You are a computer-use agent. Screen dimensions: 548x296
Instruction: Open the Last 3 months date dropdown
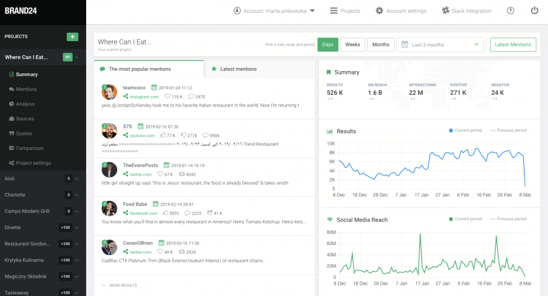(440, 44)
